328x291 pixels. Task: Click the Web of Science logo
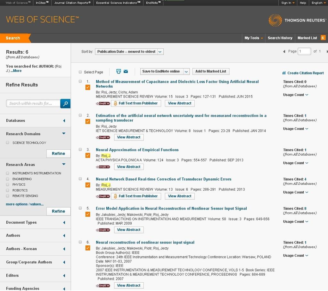pyautogui.click(x=43, y=20)
